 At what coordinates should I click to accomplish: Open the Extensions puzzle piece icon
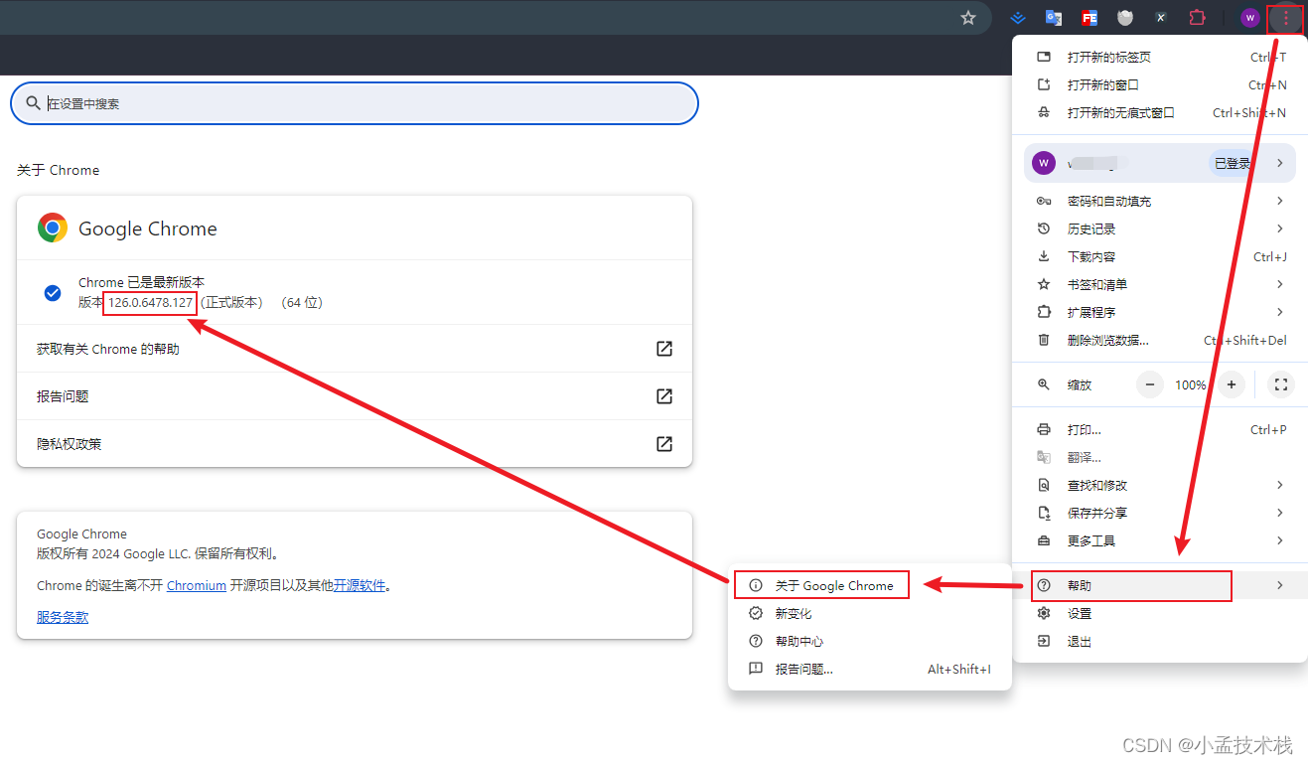coord(1197,18)
